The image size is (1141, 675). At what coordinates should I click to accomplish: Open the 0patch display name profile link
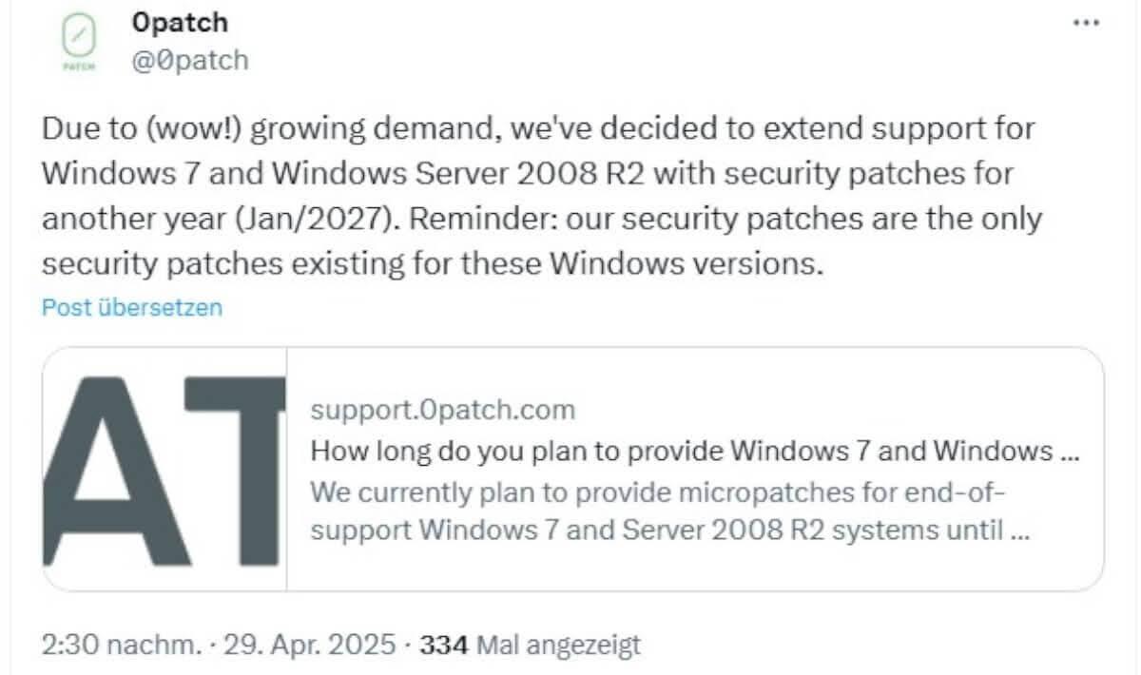182,21
